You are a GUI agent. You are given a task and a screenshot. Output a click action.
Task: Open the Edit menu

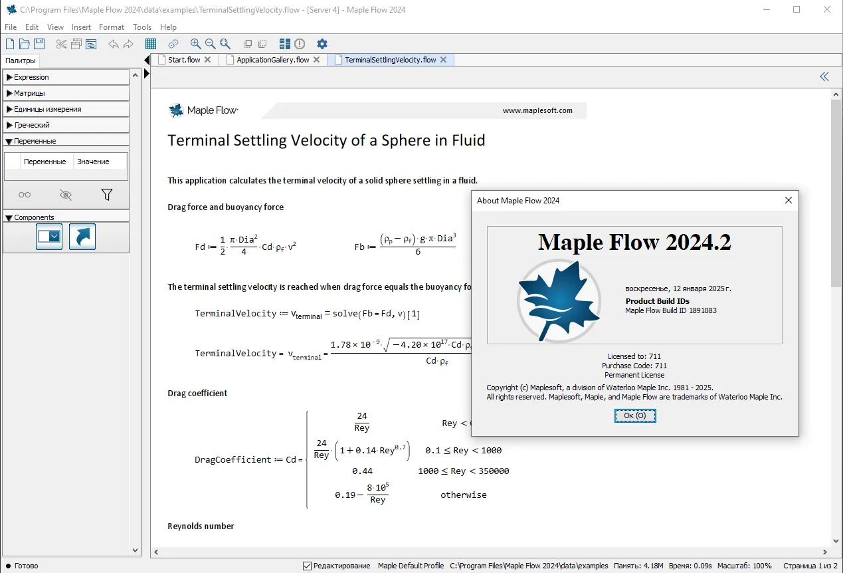pyautogui.click(x=32, y=27)
